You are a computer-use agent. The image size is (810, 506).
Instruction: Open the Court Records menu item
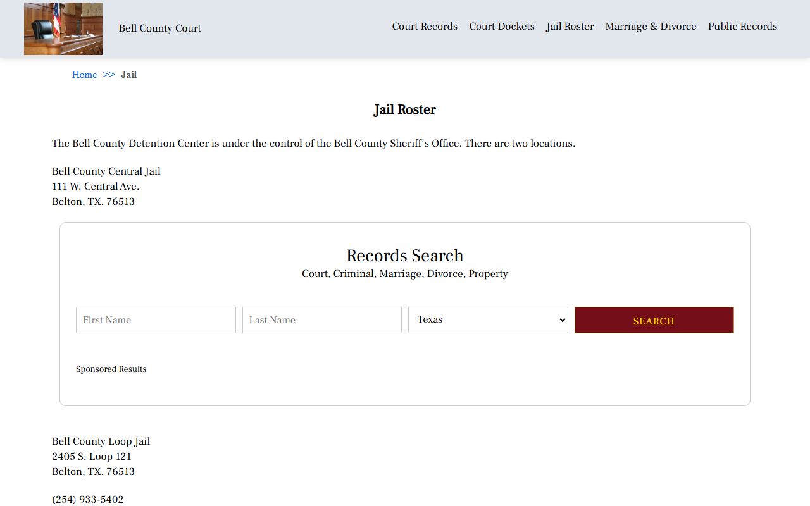pos(425,27)
